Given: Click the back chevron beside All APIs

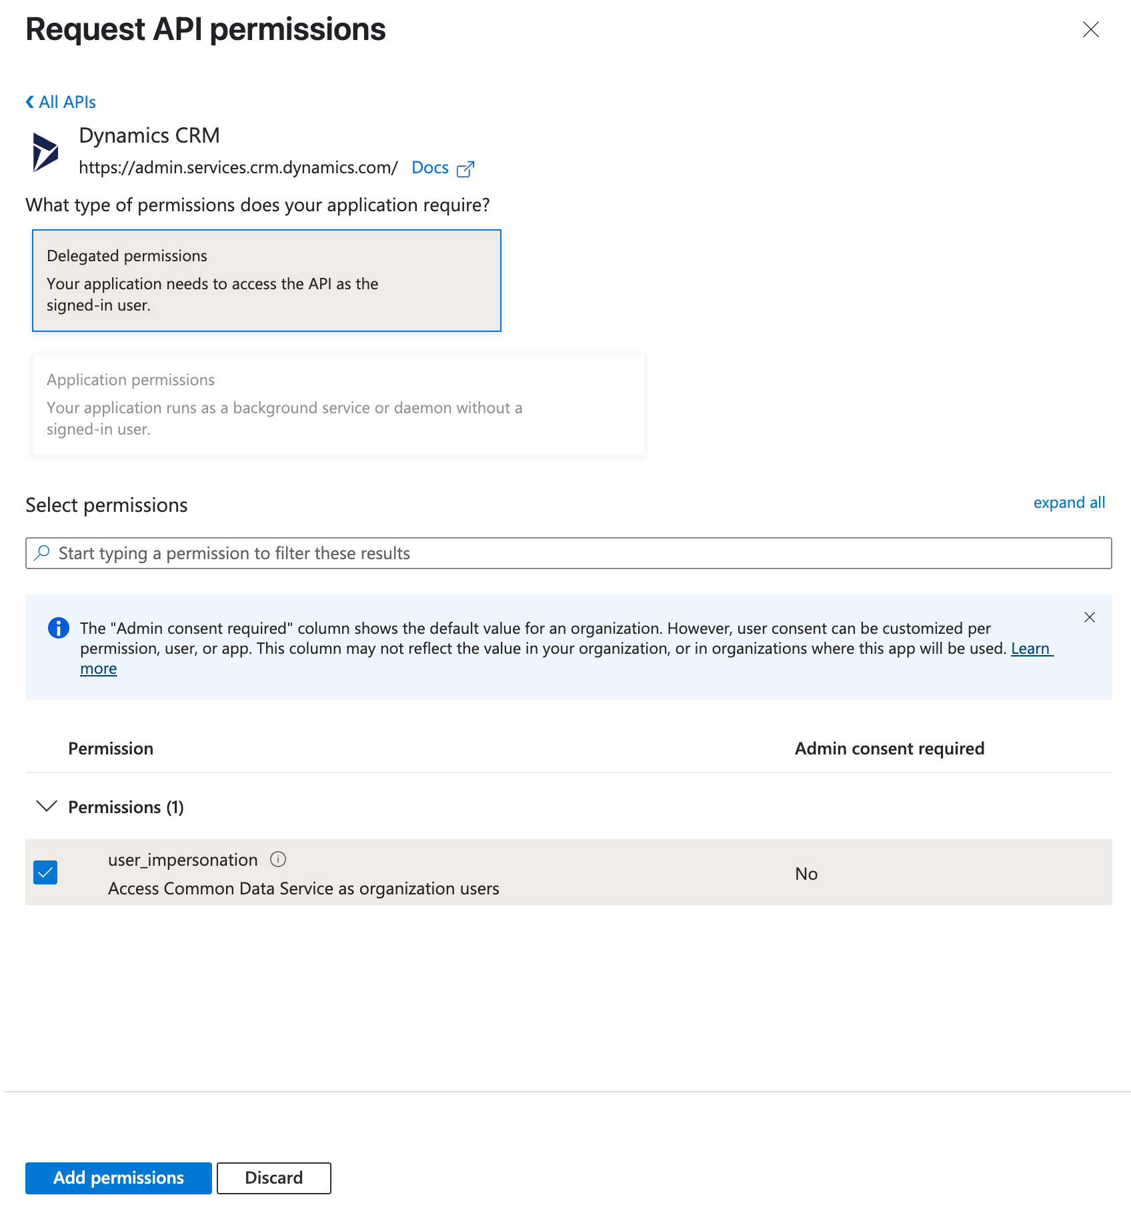Looking at the screenshot, I should (29, 101).
